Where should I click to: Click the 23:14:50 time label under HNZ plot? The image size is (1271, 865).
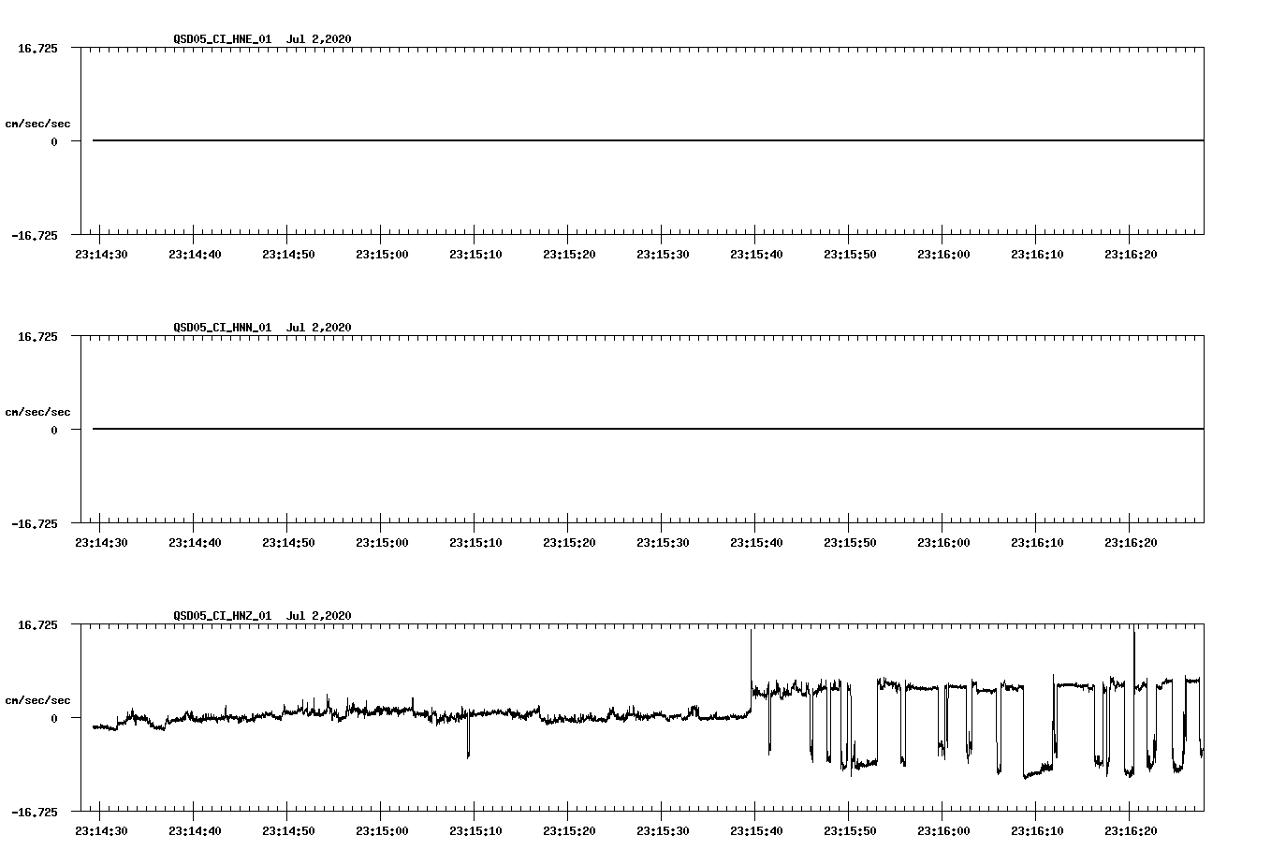(x=288, y=831)
